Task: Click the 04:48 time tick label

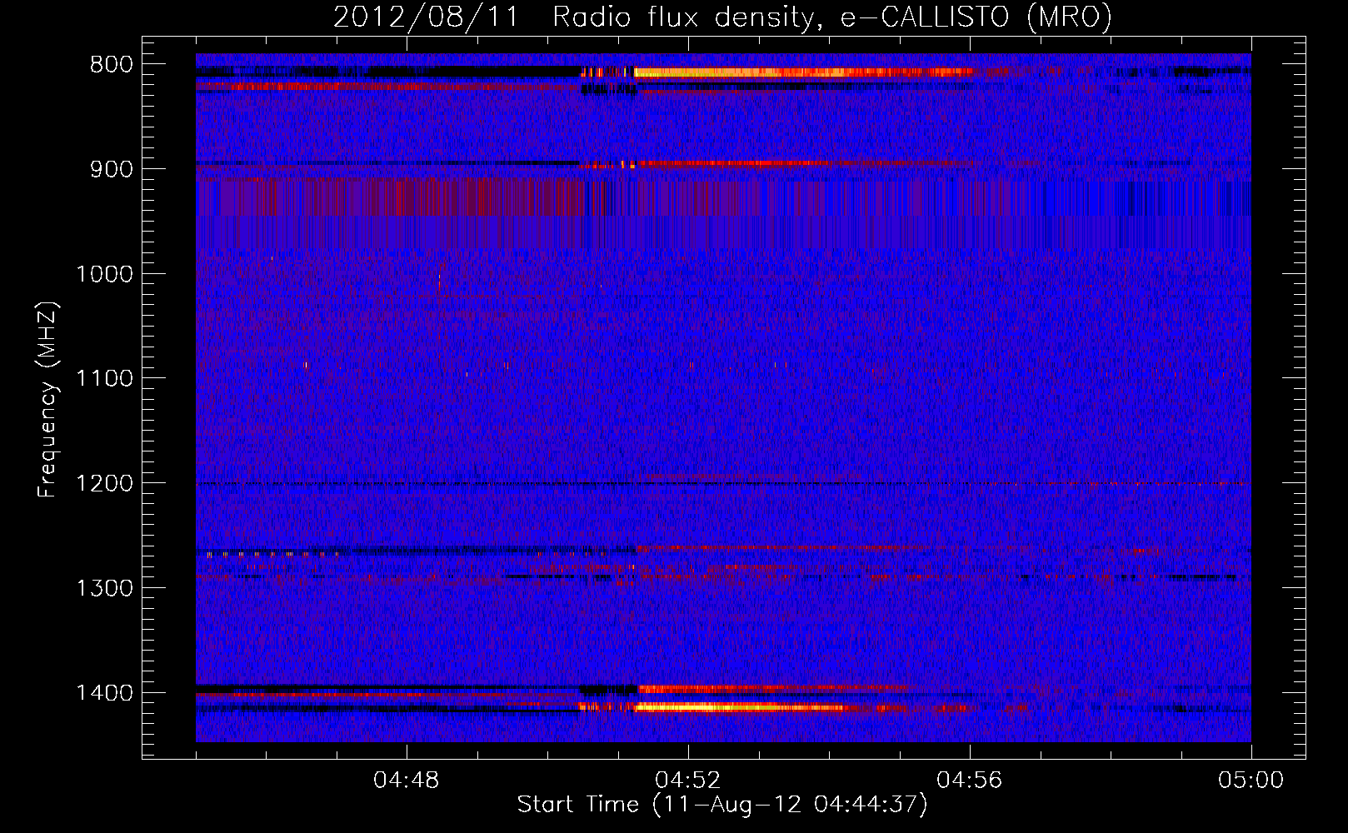Action: point(407,781)
